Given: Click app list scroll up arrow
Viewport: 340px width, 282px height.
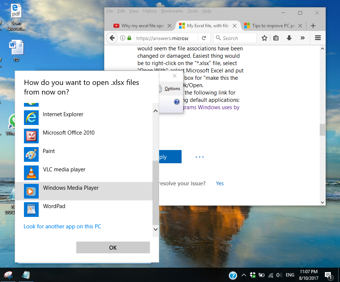Looking at the screenshot, I should click(x=155, y=111).
